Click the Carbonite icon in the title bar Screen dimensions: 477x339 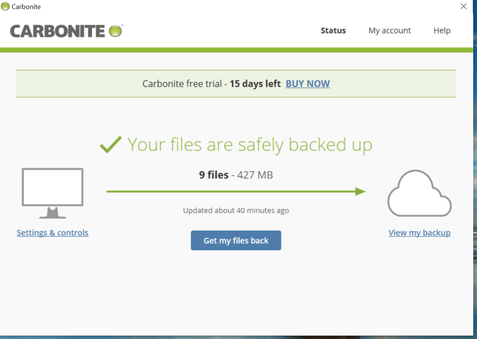coord(5,6)
